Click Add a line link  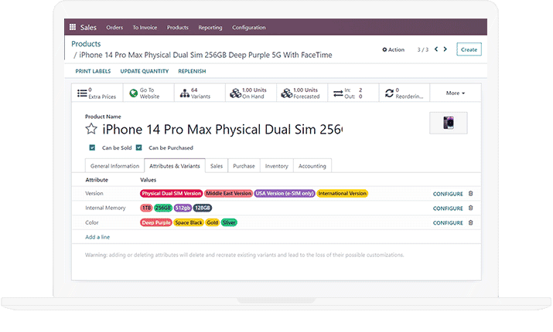click(x=97, y=236)
